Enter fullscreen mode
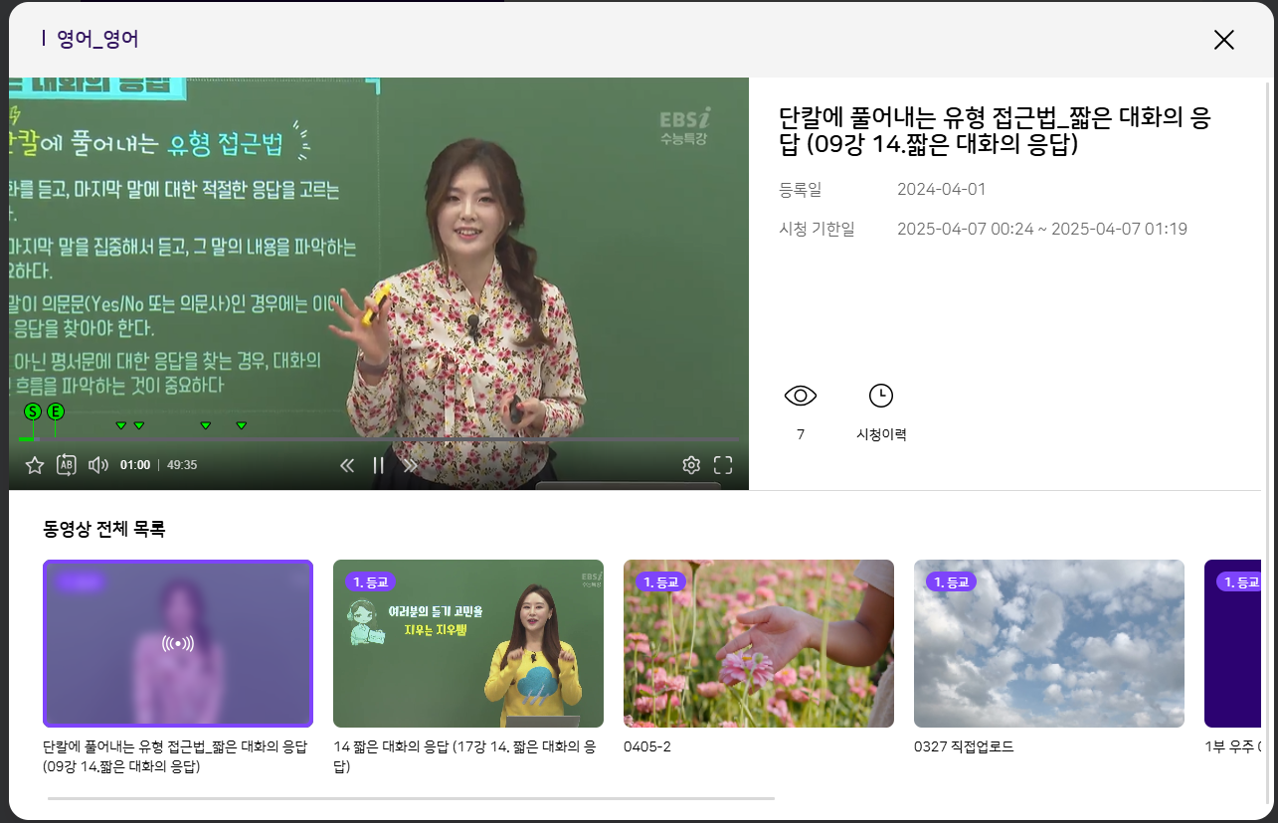 (723, 465)
